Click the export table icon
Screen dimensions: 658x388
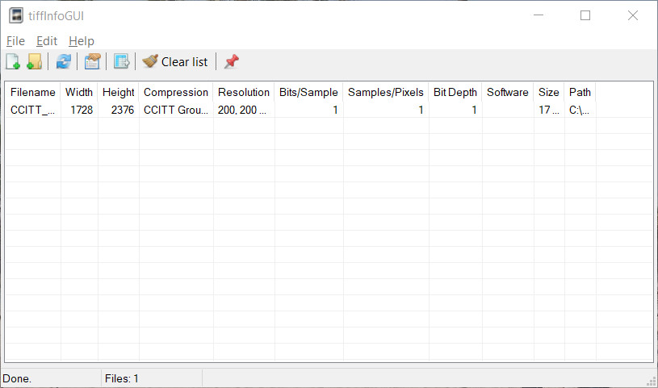(121, 61)
